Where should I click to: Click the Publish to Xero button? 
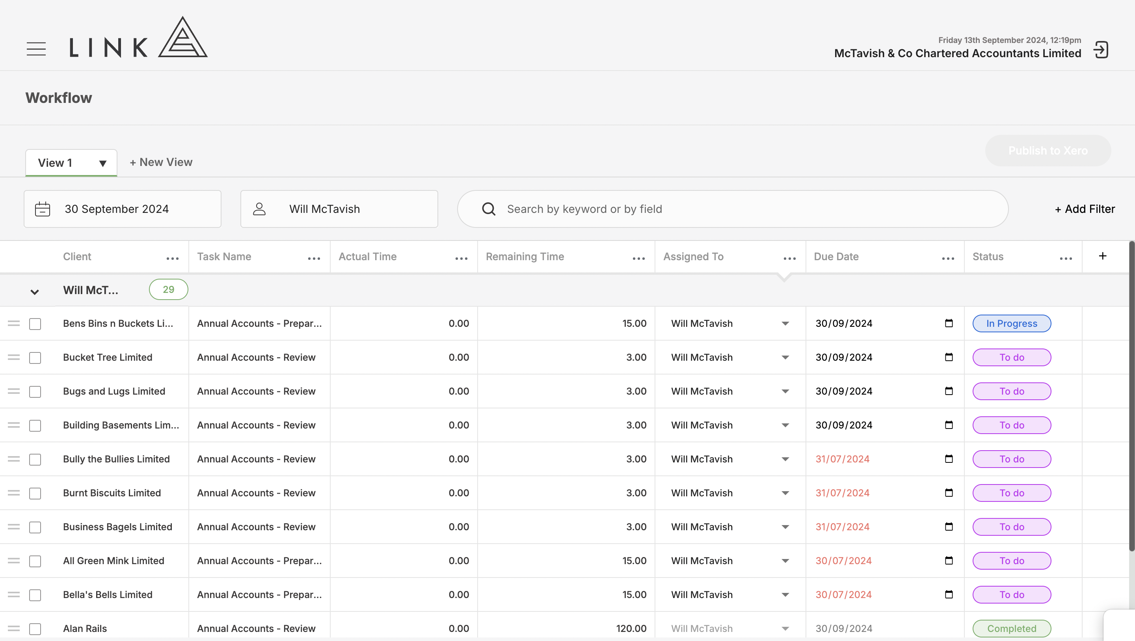(1048, 150)
